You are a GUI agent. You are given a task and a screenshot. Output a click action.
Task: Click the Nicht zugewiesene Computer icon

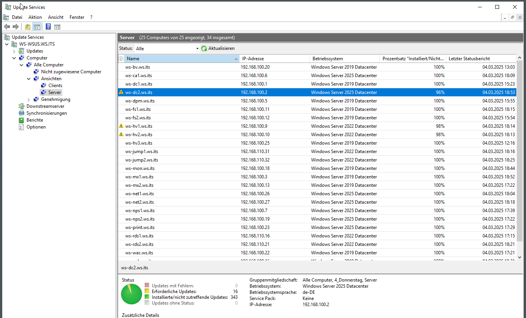37,72
